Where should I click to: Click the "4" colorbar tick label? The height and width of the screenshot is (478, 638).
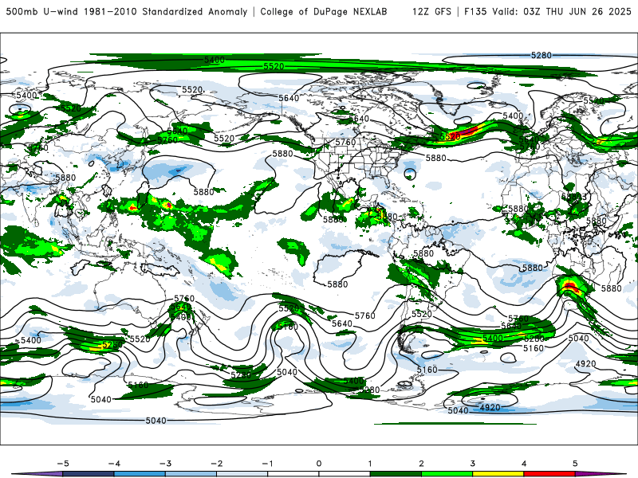coord(524,464)
